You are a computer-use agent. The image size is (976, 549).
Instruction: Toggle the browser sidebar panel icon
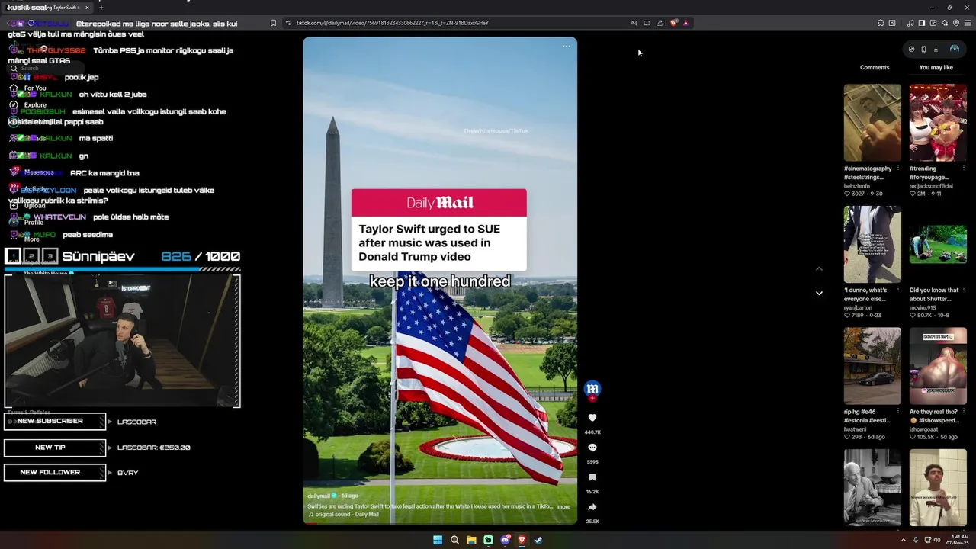pos(922,23)
